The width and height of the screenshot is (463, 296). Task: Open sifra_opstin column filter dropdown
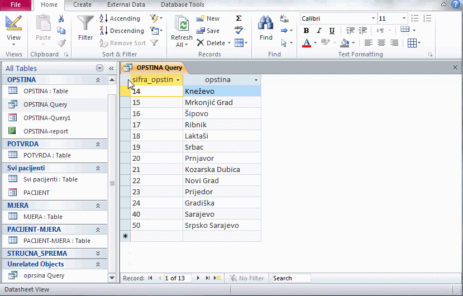[178, 80]
